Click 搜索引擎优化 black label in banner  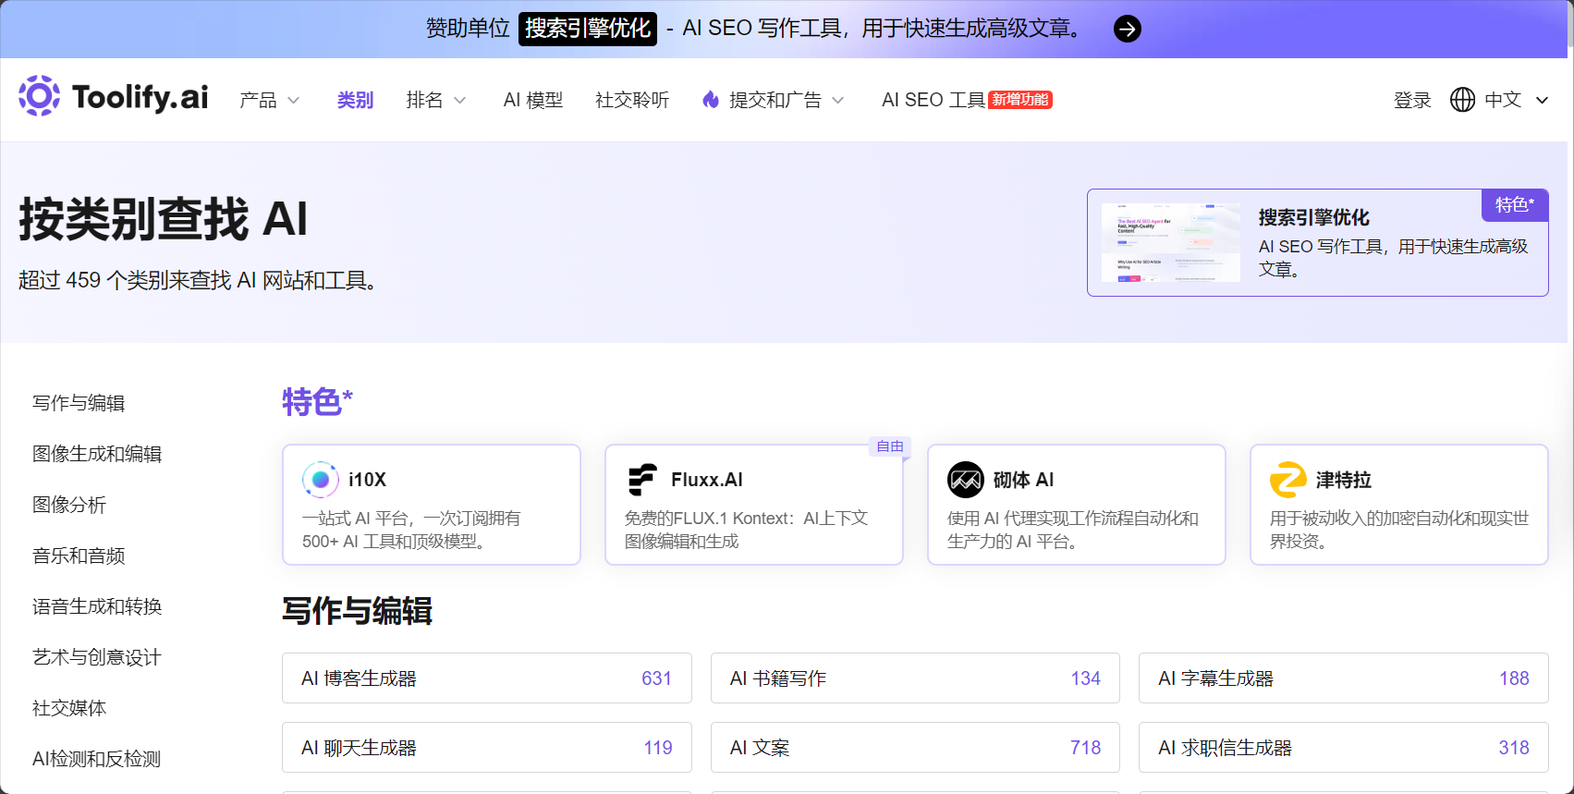pyautogui.click(x=588, y=29)
